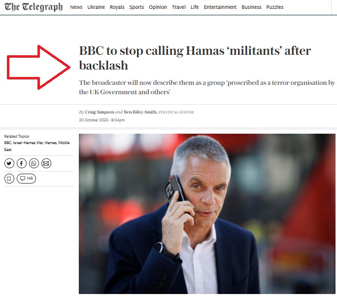Share article on Twitter icon
The image size is (337, 296).
(x=9, y=163)
